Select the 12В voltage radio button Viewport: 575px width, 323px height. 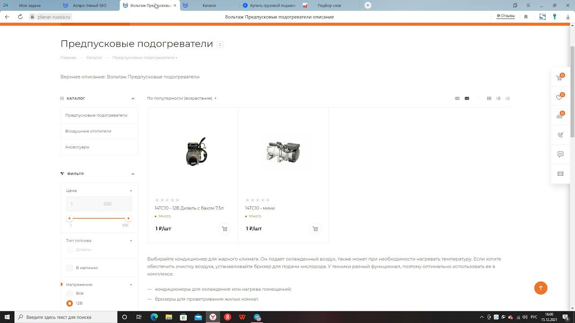tap(70, 303)
